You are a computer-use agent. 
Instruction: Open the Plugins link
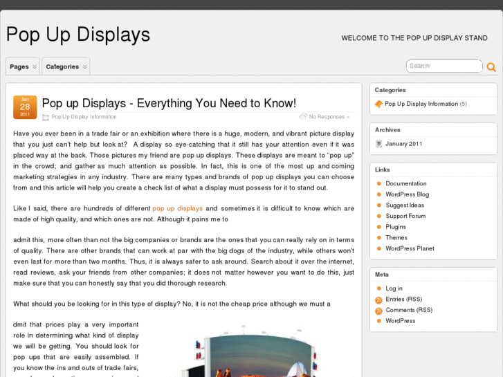(x=396, y=227)
